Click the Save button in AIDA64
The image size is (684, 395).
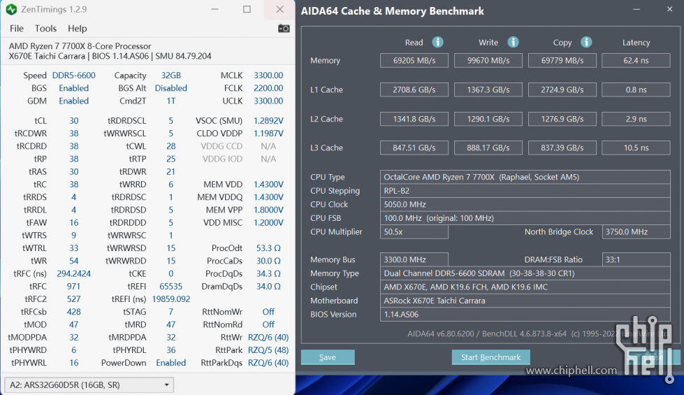tap(328, 357)
